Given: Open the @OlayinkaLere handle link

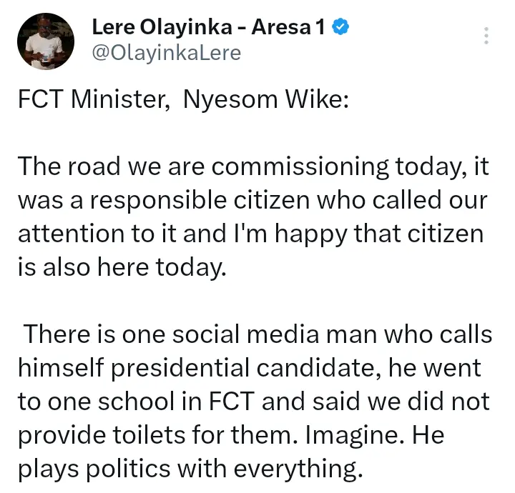Looking at the screenshot, I should tap(167, 53).
